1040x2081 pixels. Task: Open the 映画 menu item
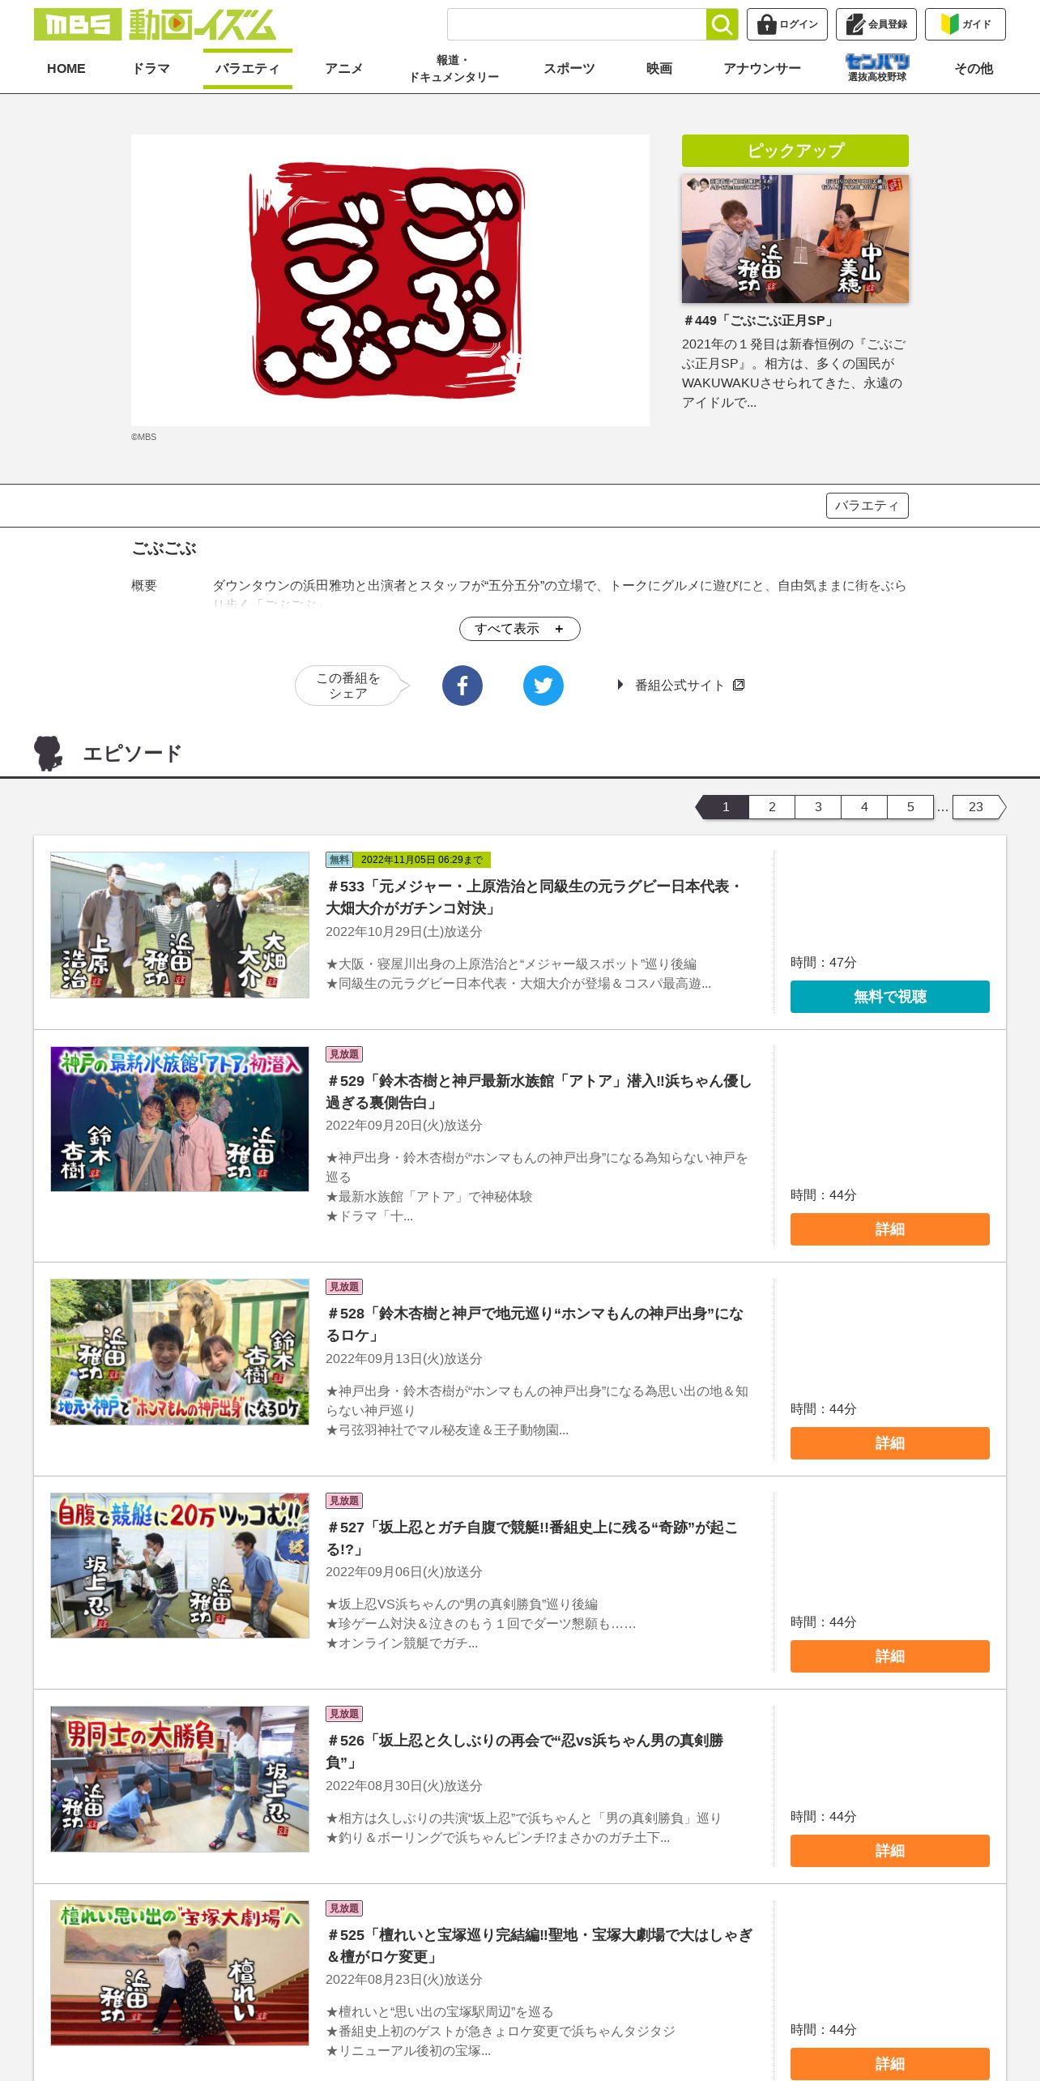659,69
